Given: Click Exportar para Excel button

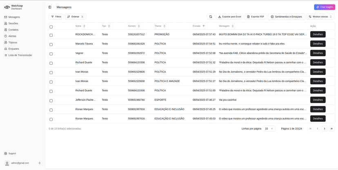Looking at the screenshot, I should click(229, 17).
